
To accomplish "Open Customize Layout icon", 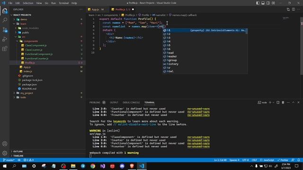I will [273, 3].
